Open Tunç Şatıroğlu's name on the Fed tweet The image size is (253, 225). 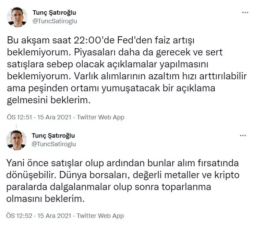54,13
